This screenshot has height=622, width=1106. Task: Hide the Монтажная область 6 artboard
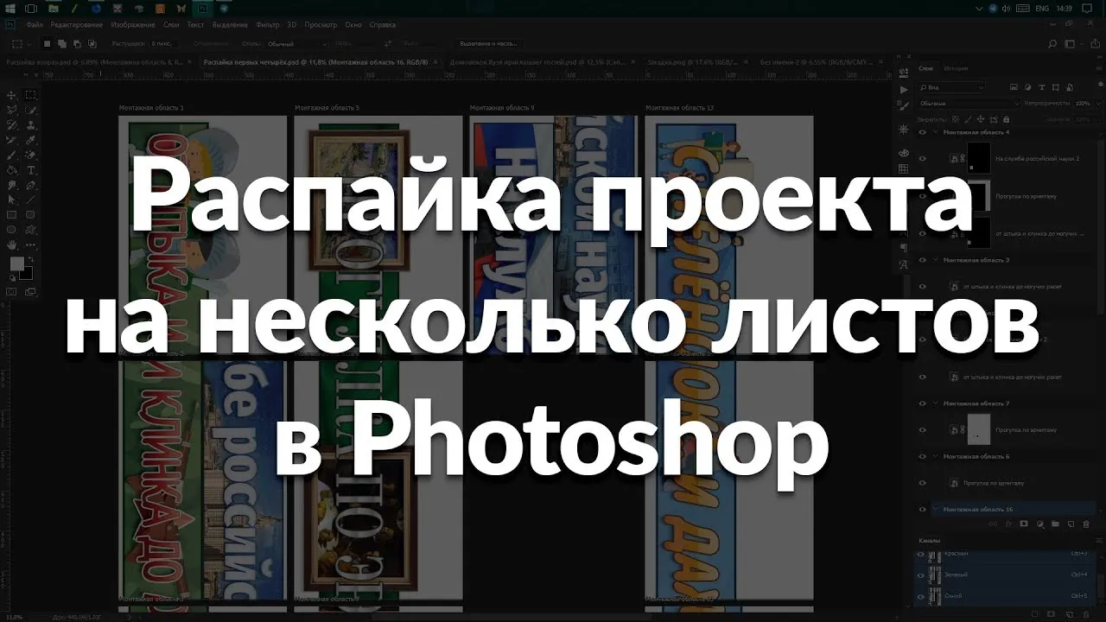pyautogui.click(x=922, y=456)
